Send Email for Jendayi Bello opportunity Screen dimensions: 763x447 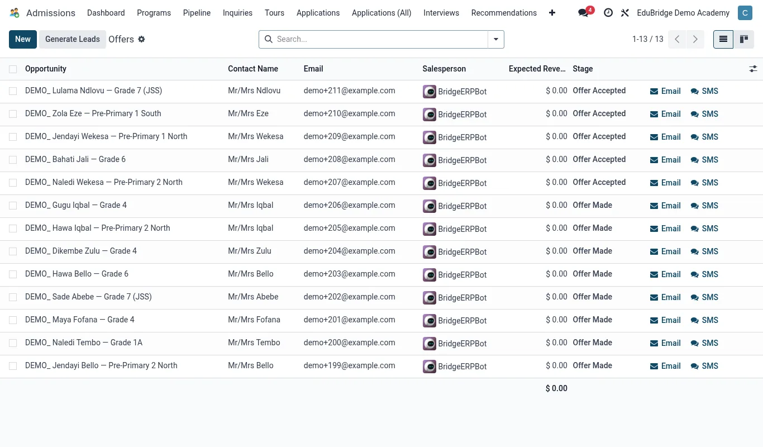665,366
